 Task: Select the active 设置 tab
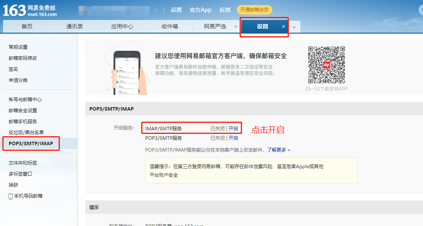[x=262, y=26]
